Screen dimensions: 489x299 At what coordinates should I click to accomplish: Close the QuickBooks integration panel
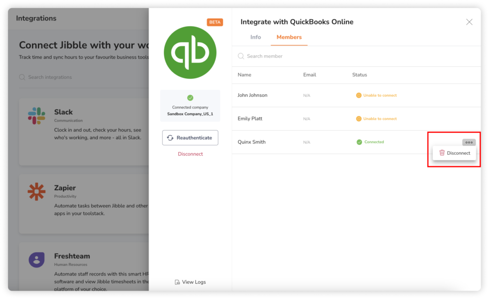[x=469, y=22]
